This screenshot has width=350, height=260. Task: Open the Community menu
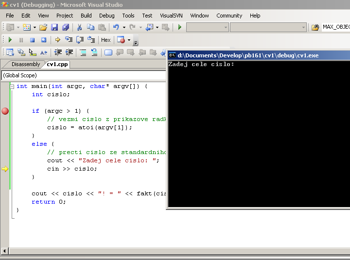coord(229,16)
